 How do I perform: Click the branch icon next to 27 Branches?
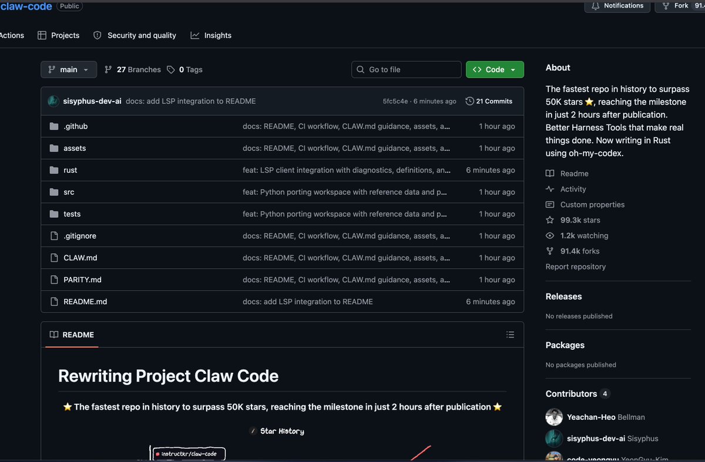108,69
